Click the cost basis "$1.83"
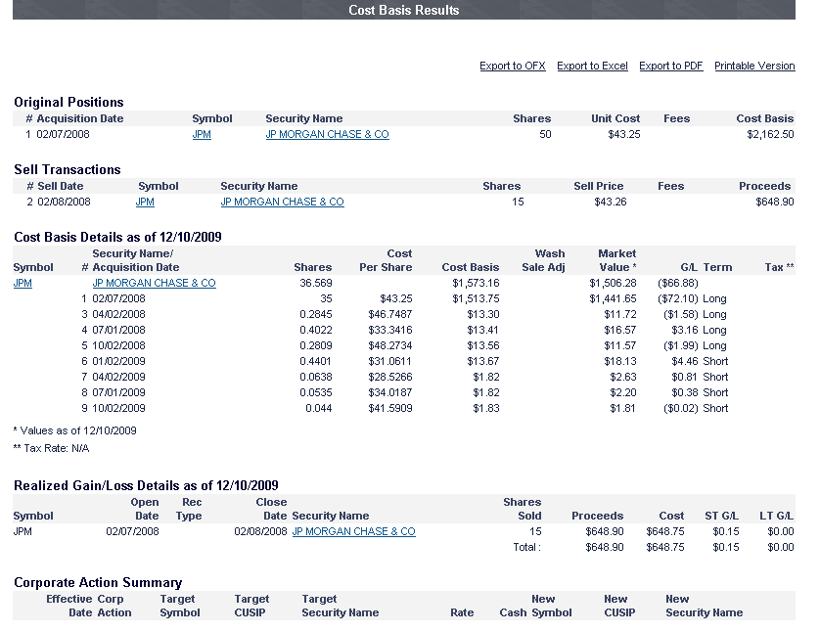820x633 pixels. [x=486, y=408]
